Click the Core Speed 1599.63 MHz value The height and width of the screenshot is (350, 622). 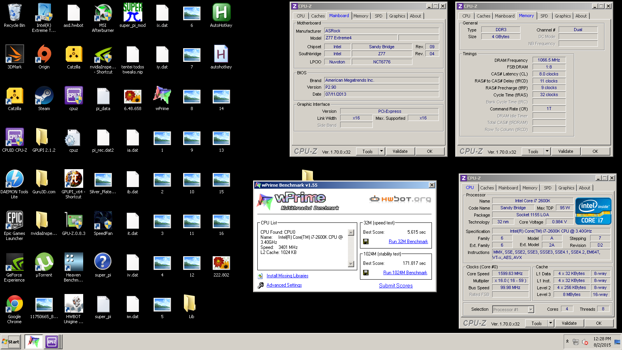[x=510, y=273]
